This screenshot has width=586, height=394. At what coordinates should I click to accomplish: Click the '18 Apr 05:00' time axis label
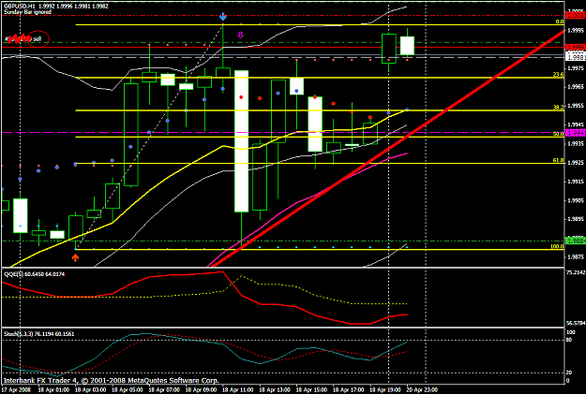point(128,390)
